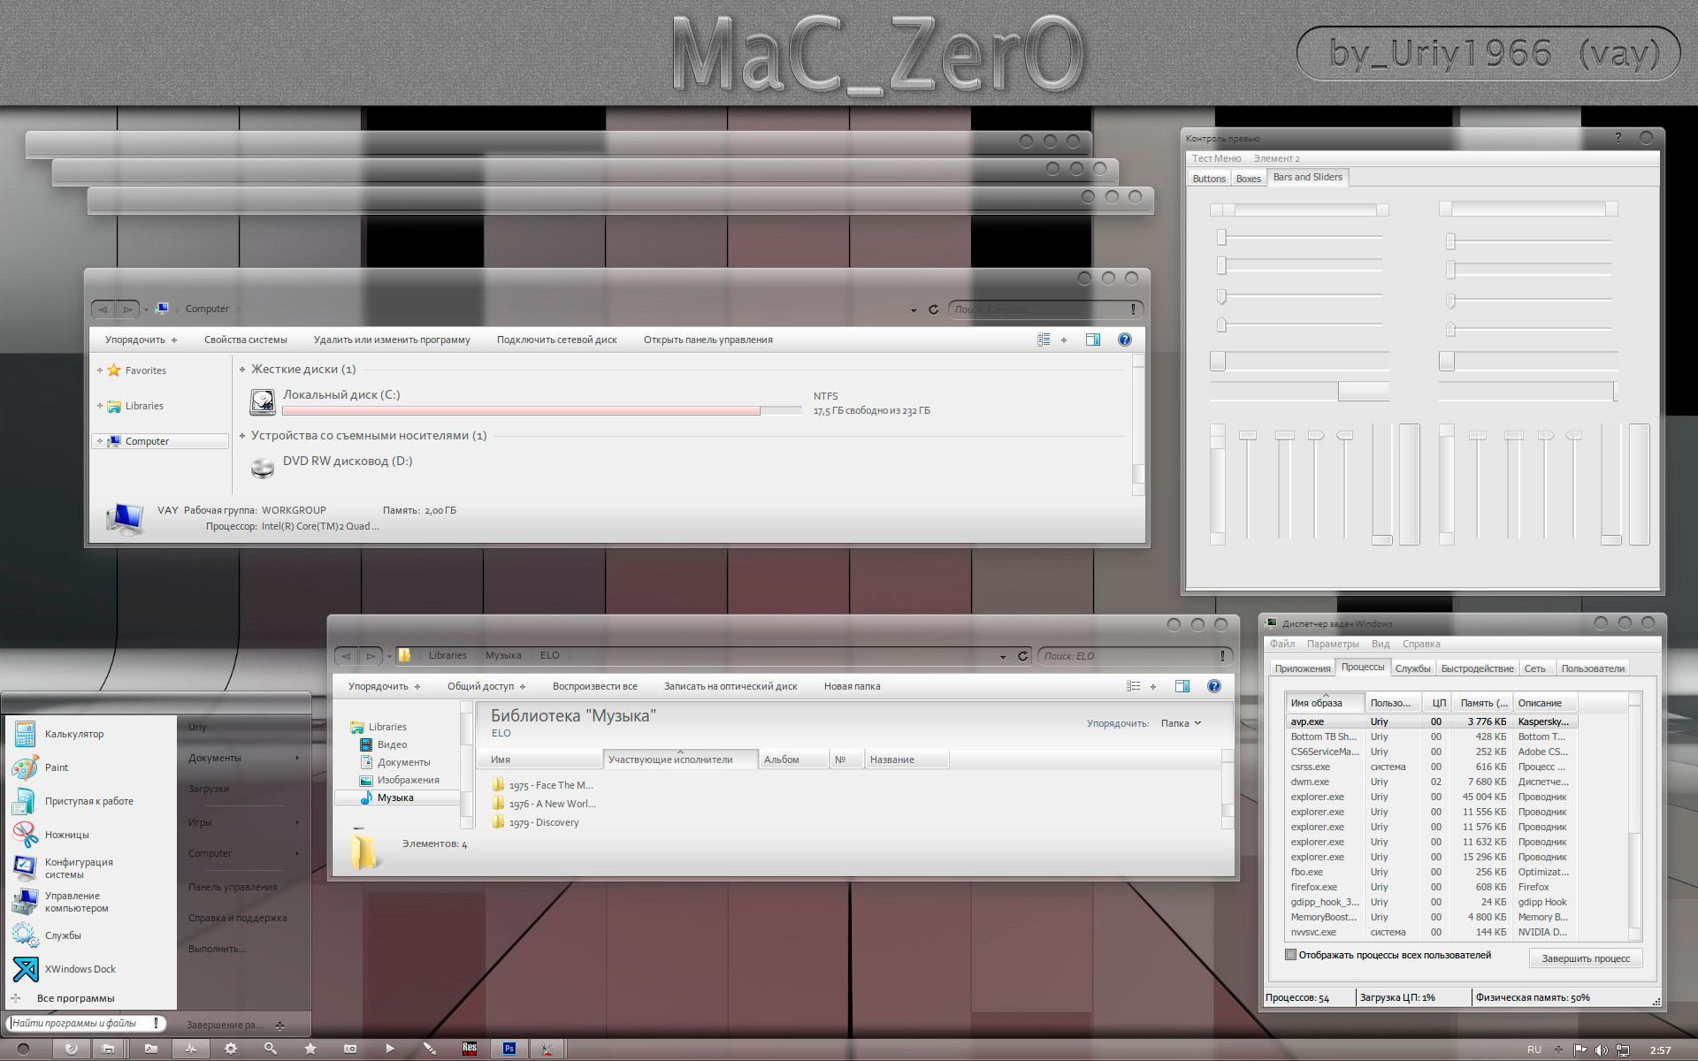The height and width of the screenshot is (1061, 1698).
Task: Toggle preview pane icon in Computer window
Action: [x=1093, y=340]
